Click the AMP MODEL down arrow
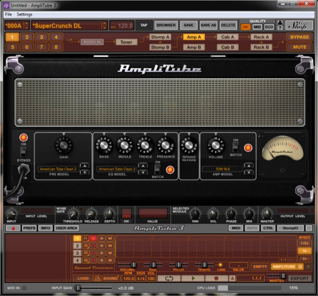The image size is (318, 296). pos(249,173)
